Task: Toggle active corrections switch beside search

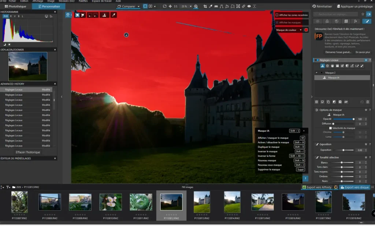Action: [x=369, y=14]
